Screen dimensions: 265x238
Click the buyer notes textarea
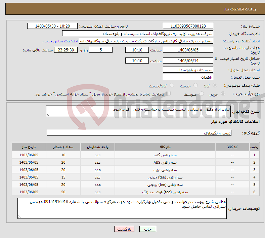122,208
